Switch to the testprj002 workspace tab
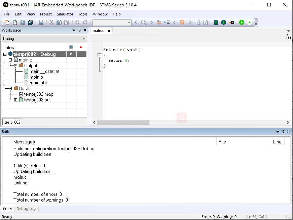The width and height of the screenshot is (293, 220). (x=12, y=122)
